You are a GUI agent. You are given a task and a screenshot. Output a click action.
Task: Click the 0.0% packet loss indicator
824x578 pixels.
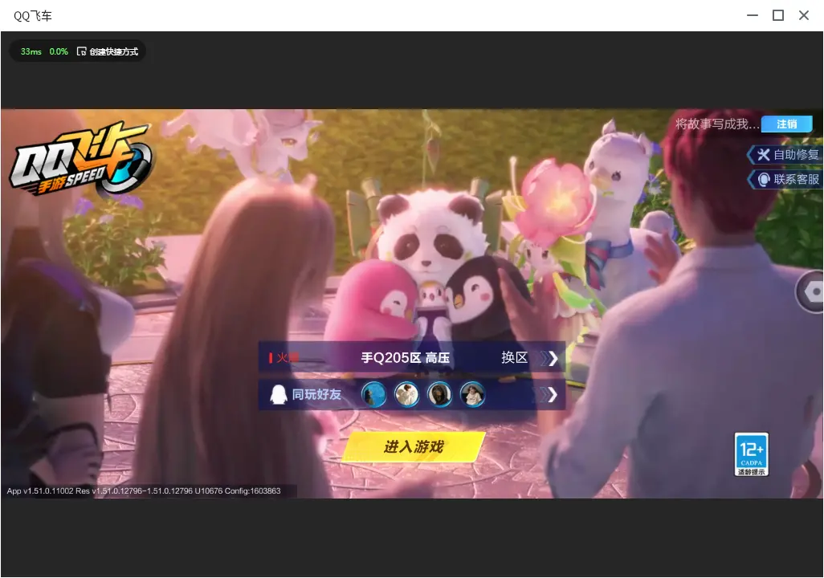coord(59,51)
